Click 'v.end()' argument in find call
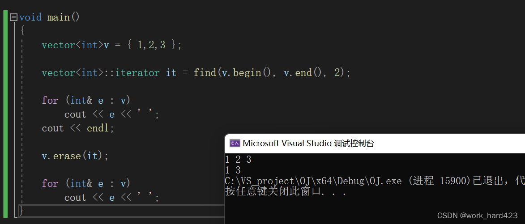The image size is (525, 224). click(303, 72)
